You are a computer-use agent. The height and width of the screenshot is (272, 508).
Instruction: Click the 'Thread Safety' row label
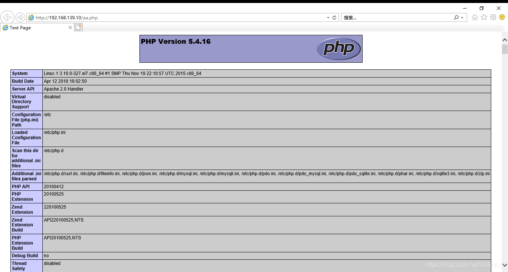(19, 266)
